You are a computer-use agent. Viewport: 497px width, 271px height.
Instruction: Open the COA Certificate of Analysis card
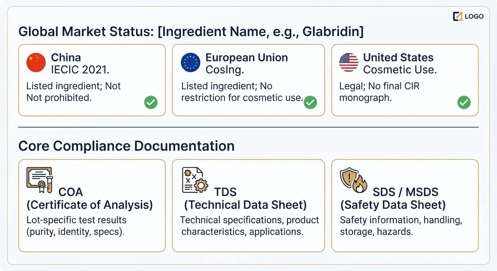(x=92, y=206)
